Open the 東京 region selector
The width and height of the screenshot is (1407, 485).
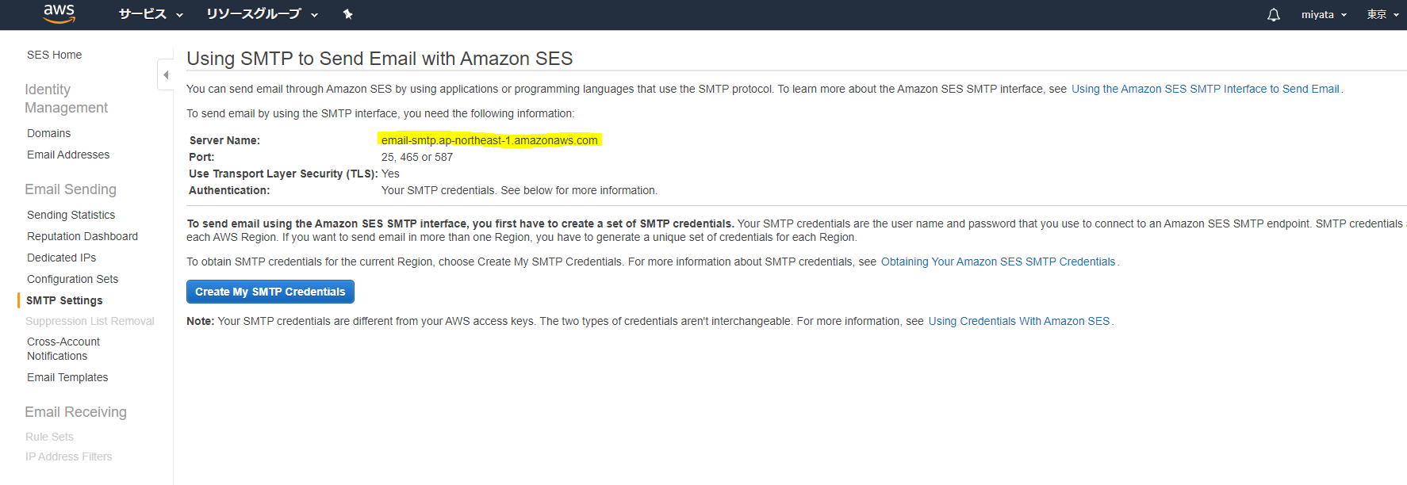[x=1382, y=15]
